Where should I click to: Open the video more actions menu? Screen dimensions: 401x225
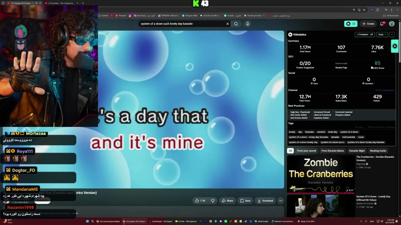point(281,201)
